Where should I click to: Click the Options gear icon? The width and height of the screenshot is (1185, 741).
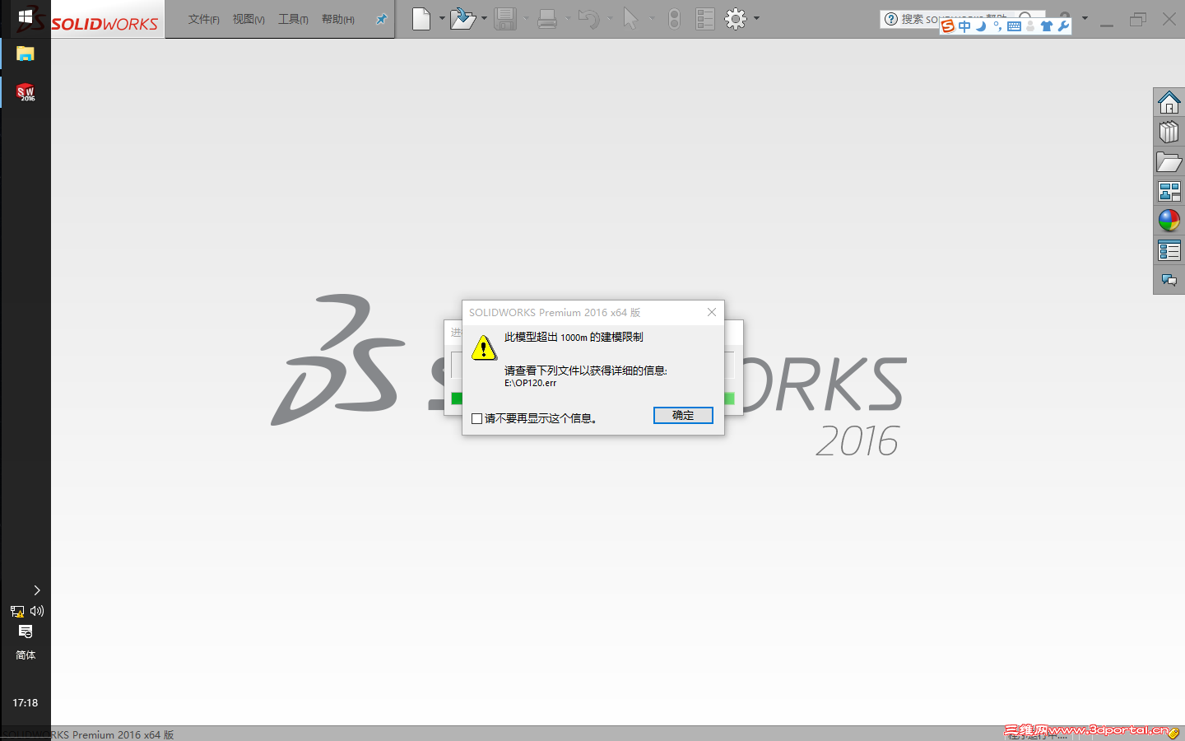point(737,18)
